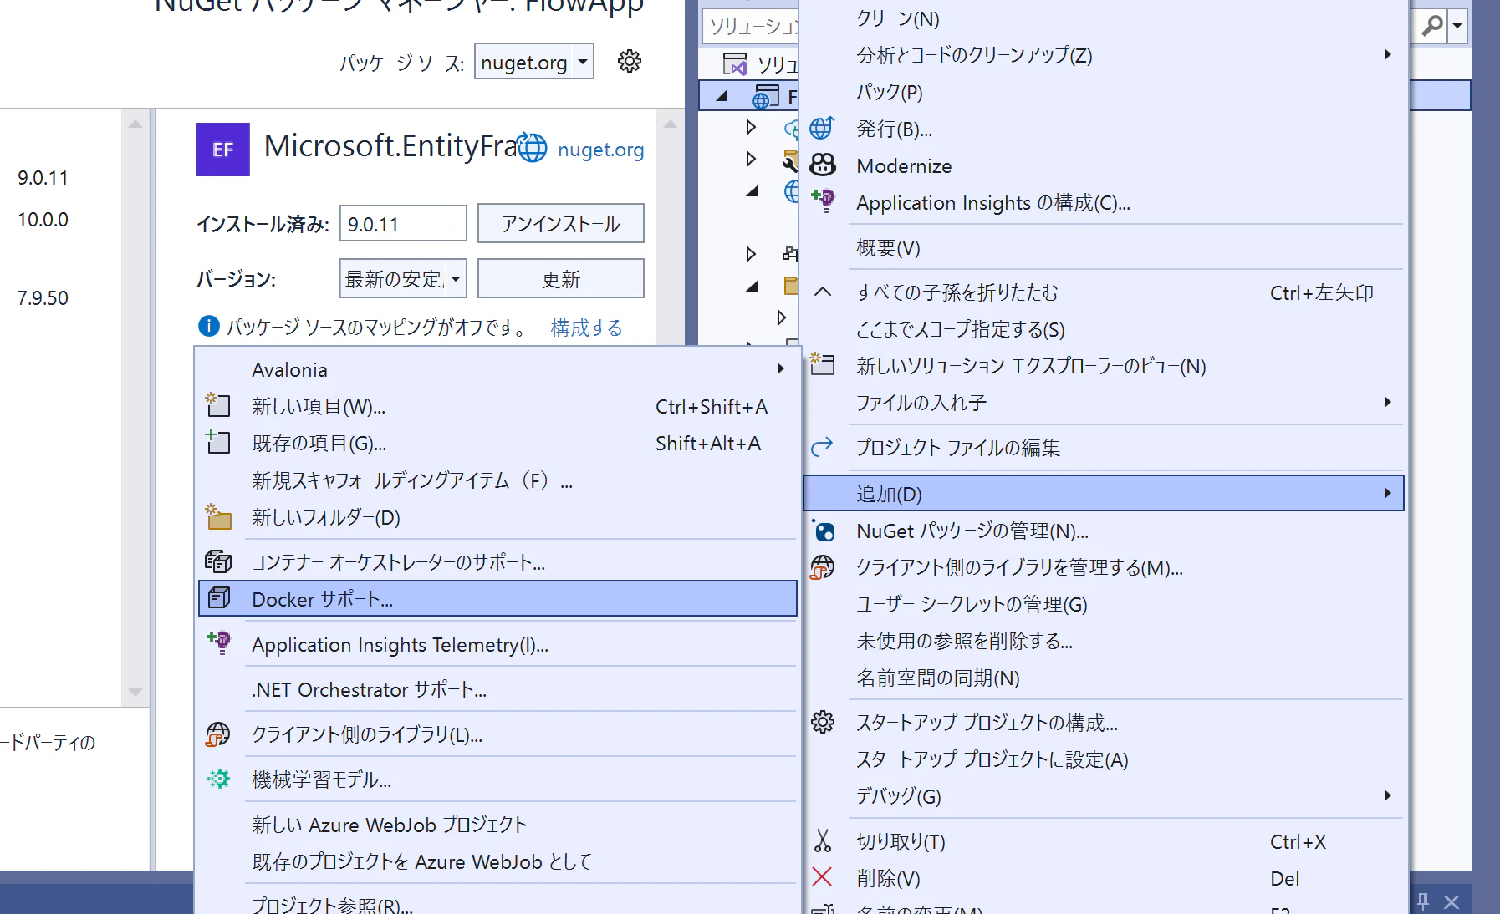Open NuGet package source settings gear
Screen dimensions: 1500x914
coord(630,61)
